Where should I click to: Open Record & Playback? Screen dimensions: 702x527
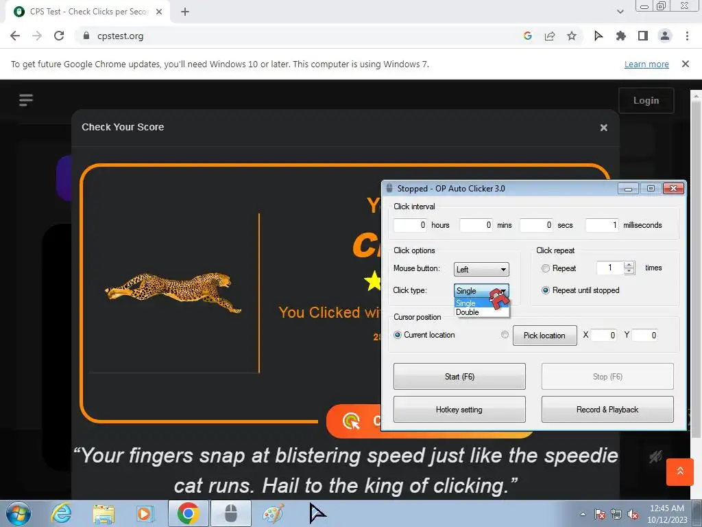[x=607, y=410]
